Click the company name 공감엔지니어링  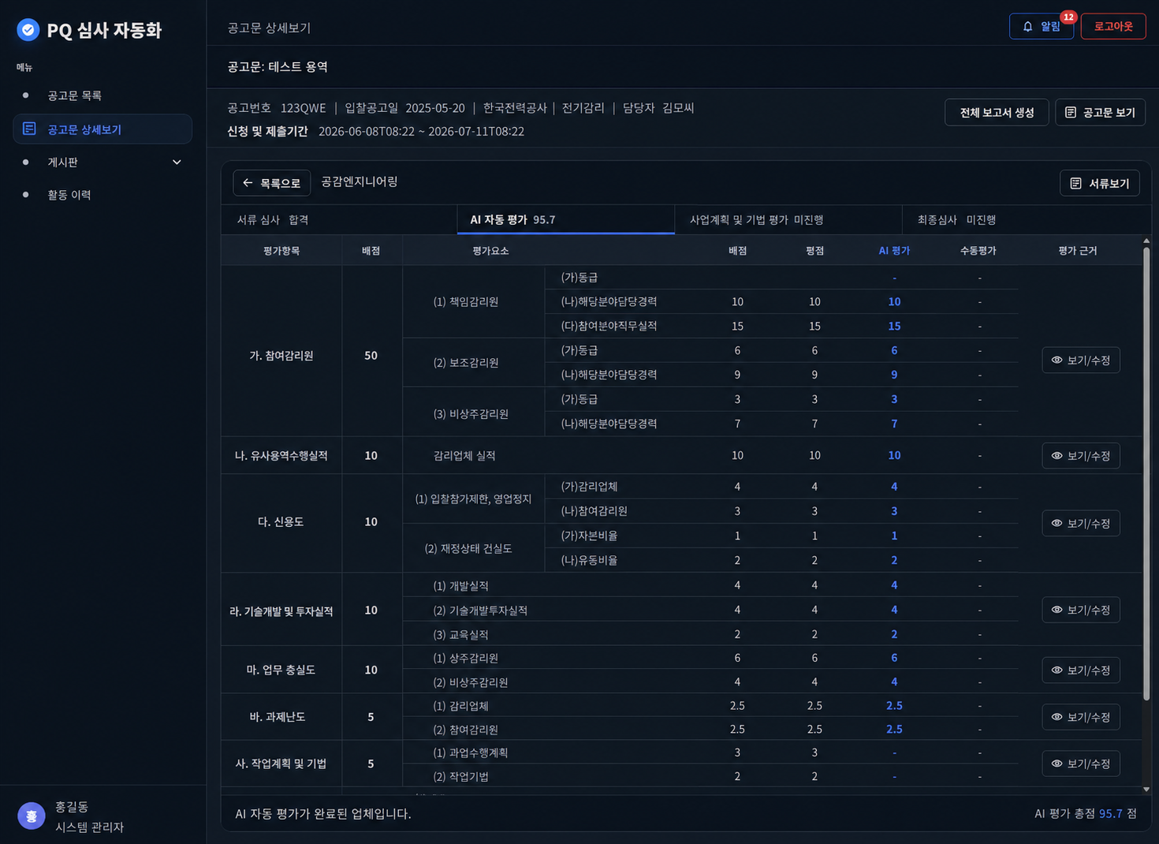[359, 182]
